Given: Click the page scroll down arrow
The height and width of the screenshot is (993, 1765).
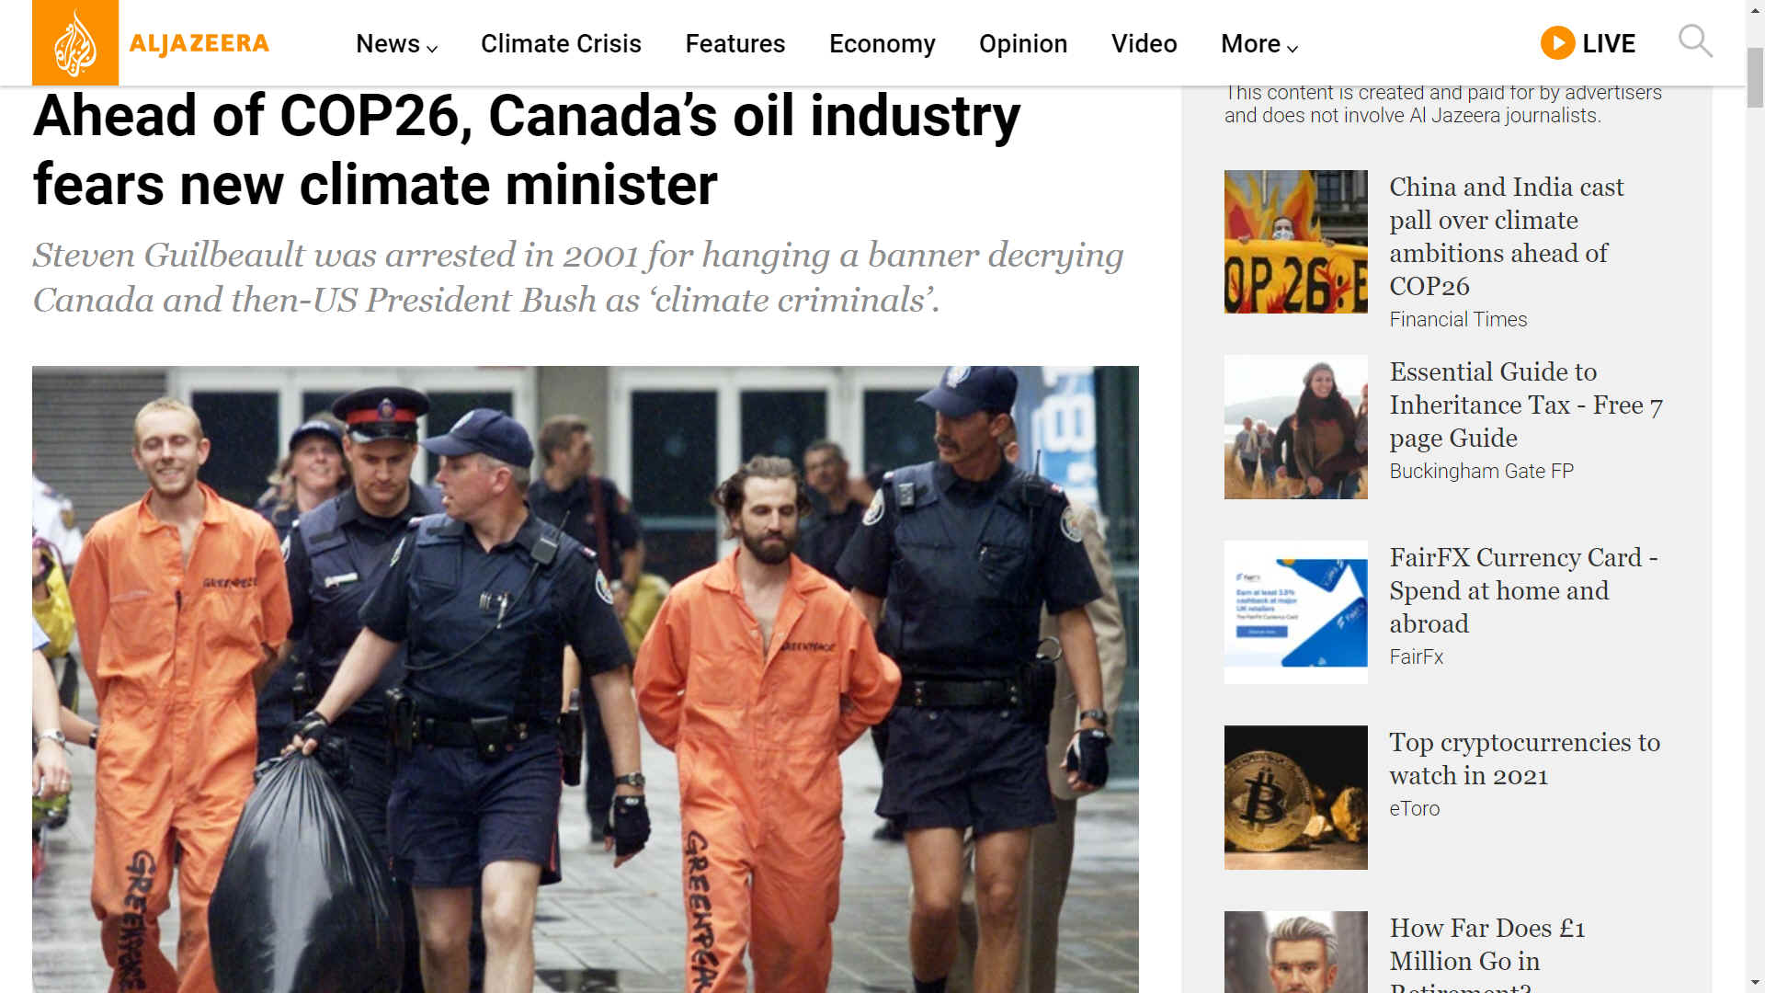Looking at the screenshot, I should coord(1756,982).
